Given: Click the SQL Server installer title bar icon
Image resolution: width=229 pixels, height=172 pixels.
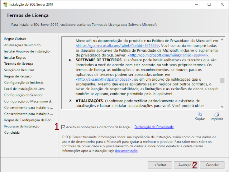Looking at the screenshot, I should pyautogui.click(x=5, y=4).
